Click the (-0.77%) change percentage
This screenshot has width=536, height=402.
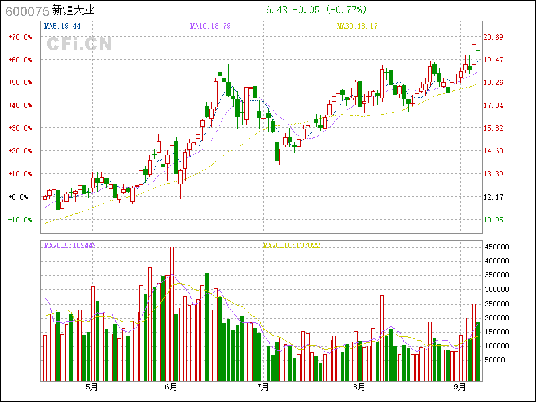tap(346, 10)
